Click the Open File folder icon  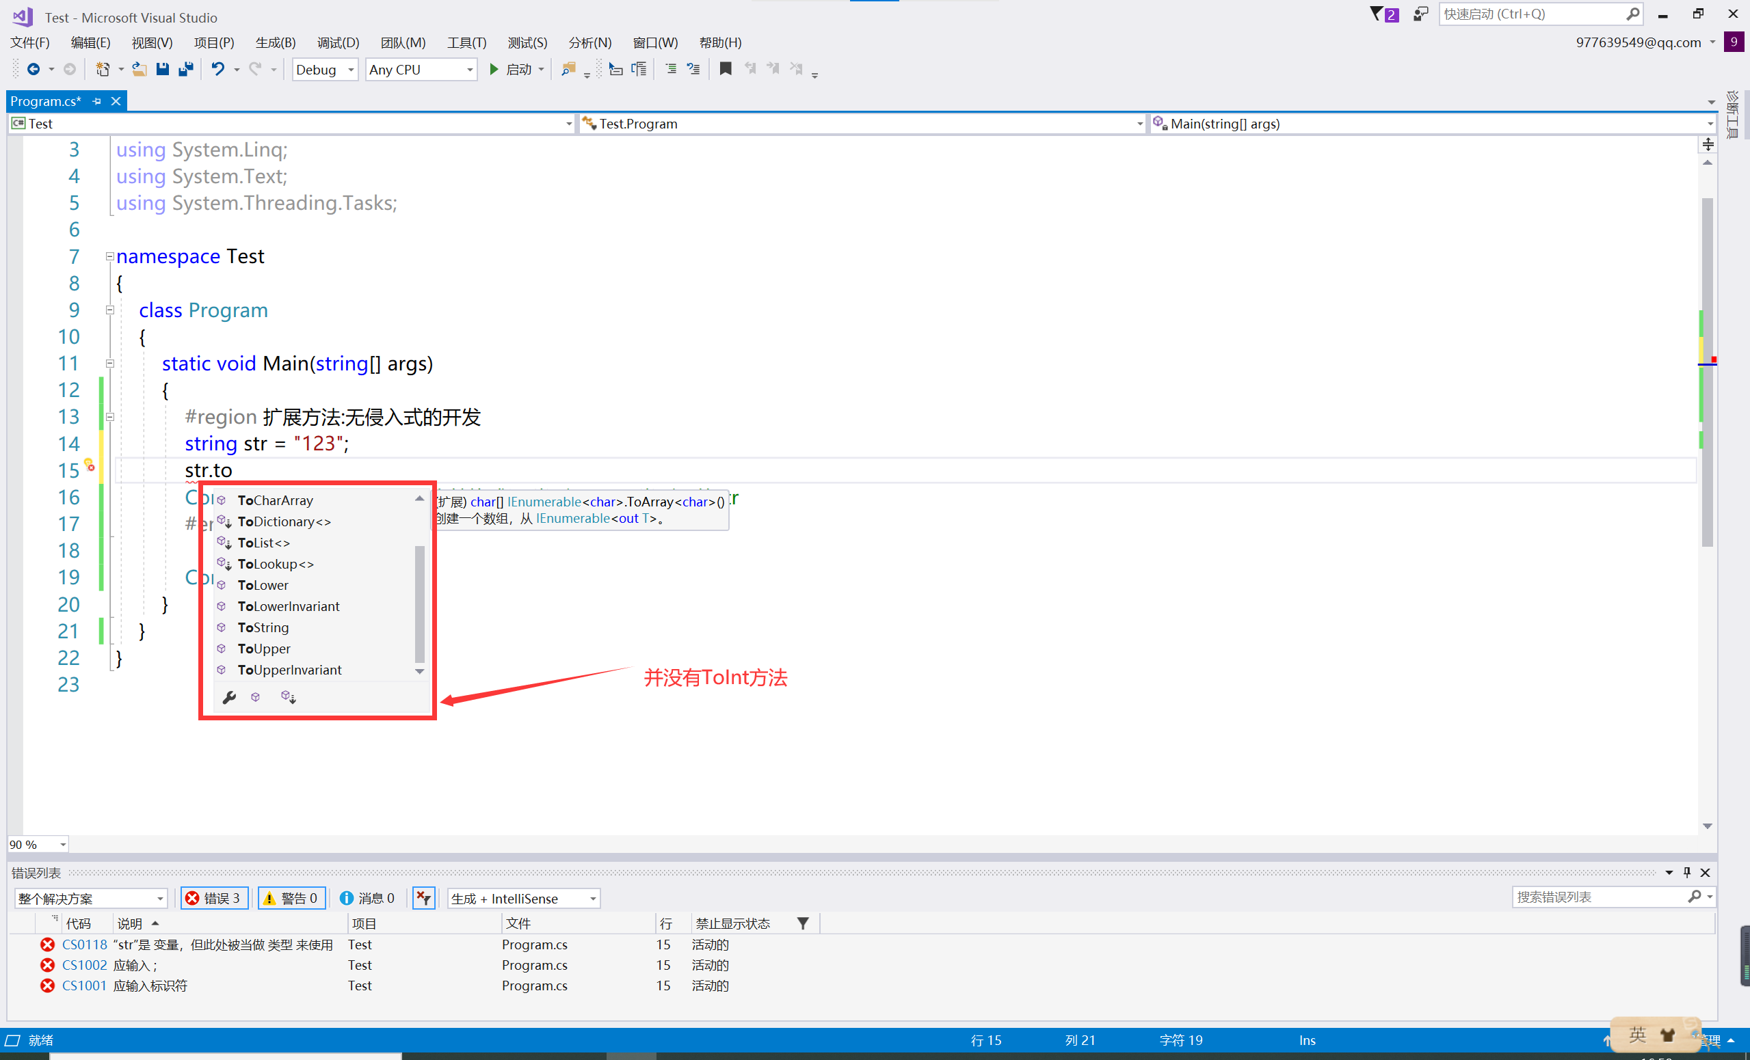tap(140, 69)
